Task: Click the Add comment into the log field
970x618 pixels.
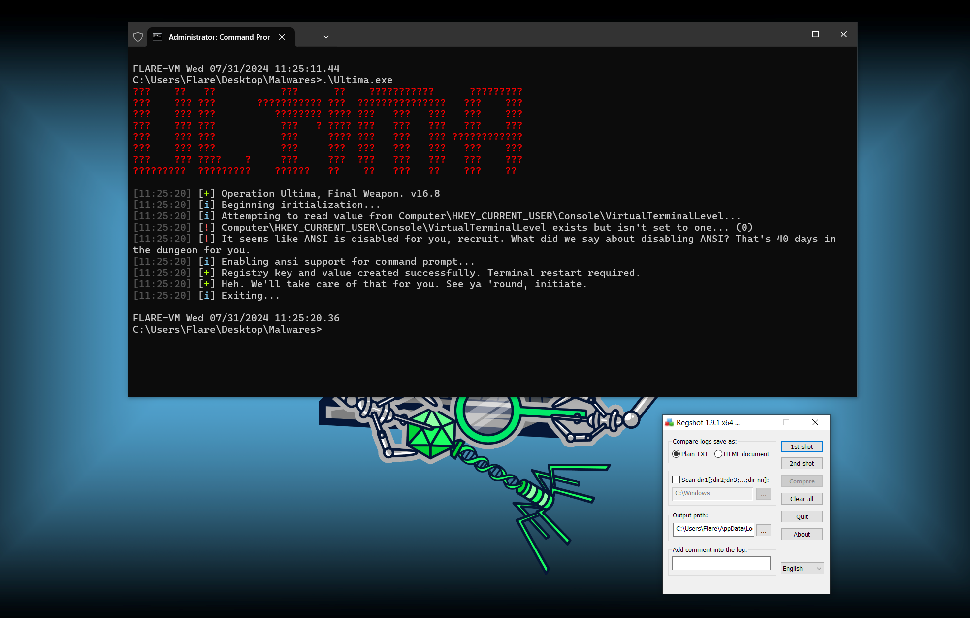Action: point(721,563)
